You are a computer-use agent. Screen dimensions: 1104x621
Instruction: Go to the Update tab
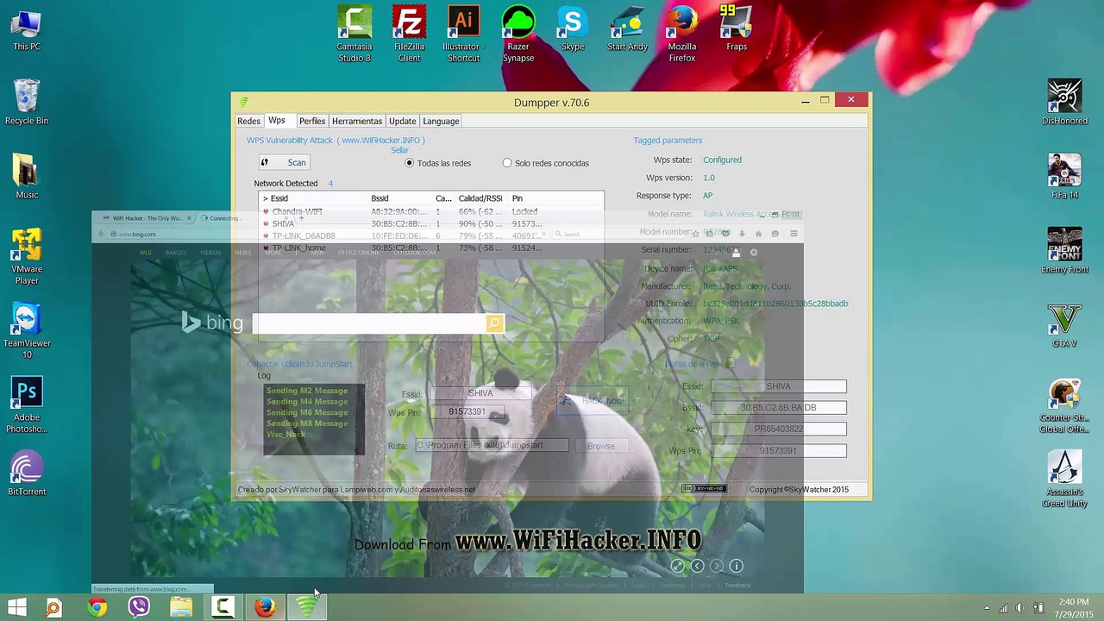tap(402, 122)
